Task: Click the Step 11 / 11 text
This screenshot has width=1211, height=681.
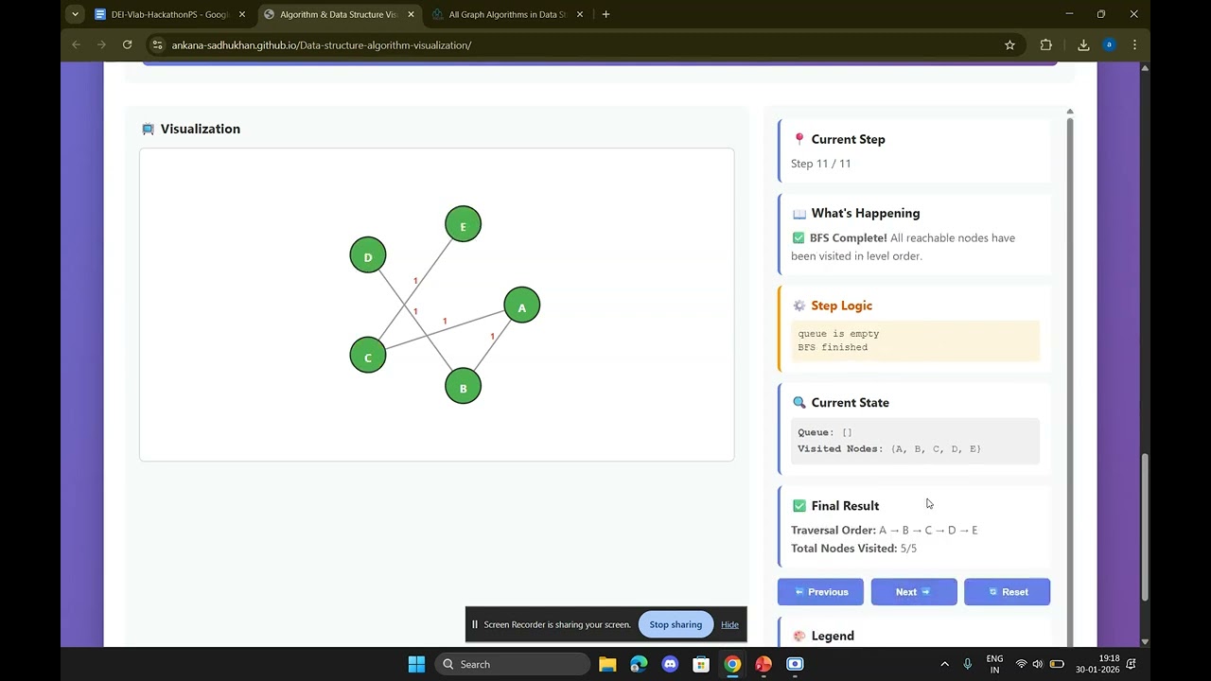Action: [x=821, y=164]
